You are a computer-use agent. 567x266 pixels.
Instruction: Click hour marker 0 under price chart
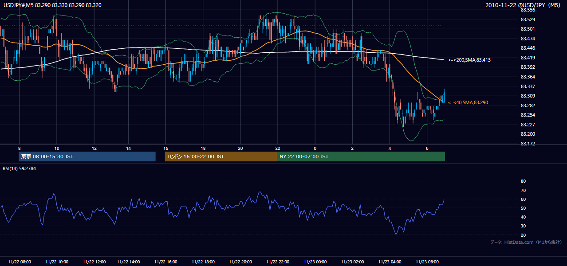point(315,148)
